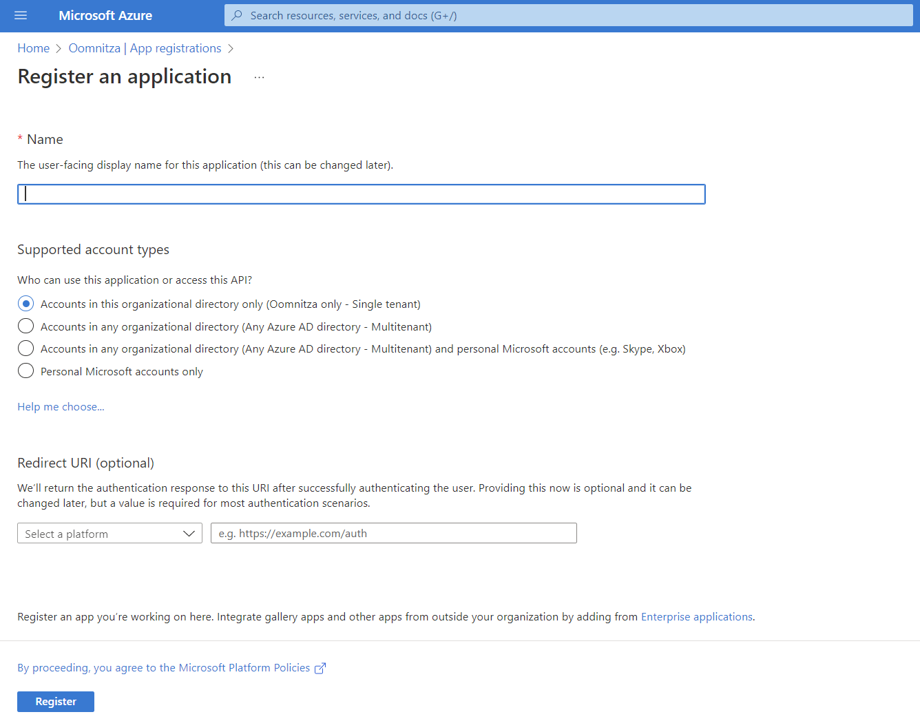The width and height of the screenshot is (920, 721).
Task: Select Personal Microsoft accounts only
Action: pyautogui.click(x=25, y=370)
